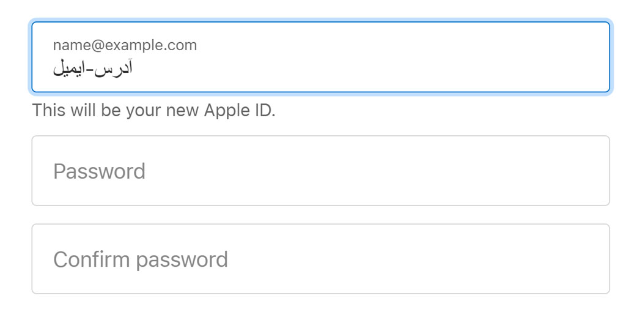
Task: Click the 'Password' placeholder text
Action: (x=100, y=171)
